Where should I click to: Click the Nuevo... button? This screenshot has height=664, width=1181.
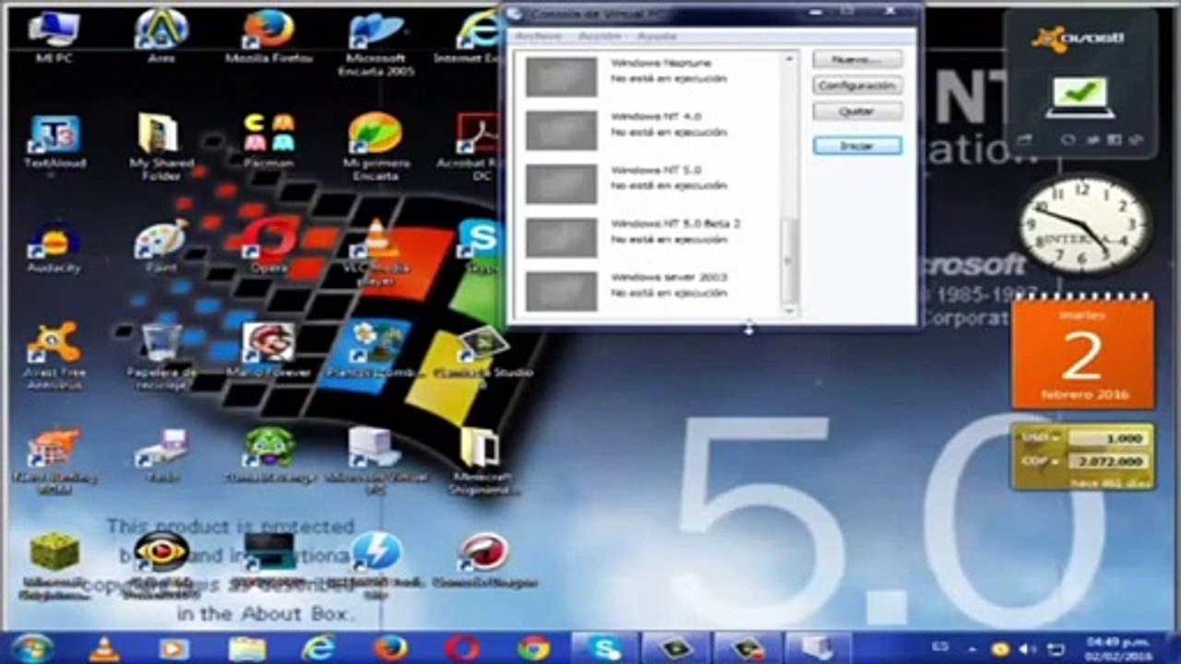[857, 59]
